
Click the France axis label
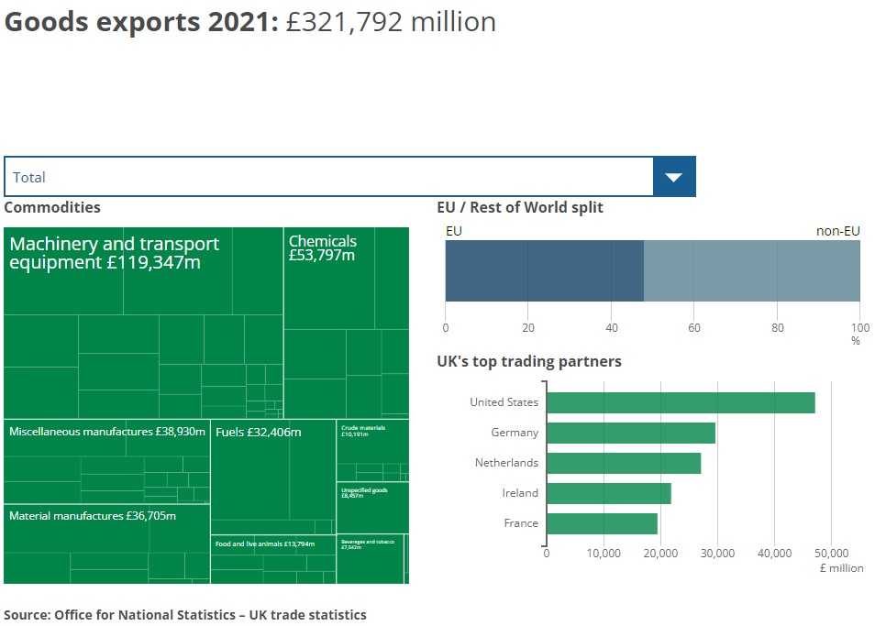[x=521, y=523]
